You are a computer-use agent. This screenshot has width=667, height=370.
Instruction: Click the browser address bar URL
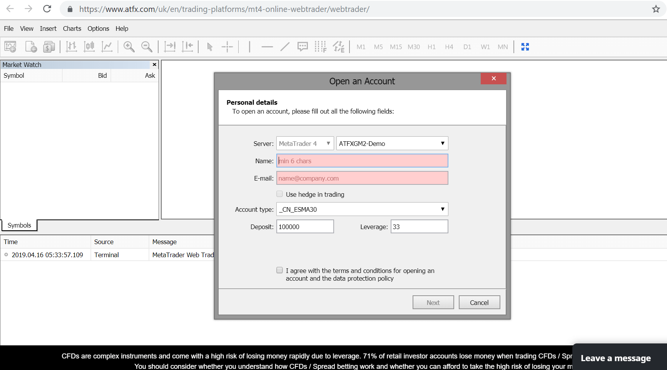point(224,9)
